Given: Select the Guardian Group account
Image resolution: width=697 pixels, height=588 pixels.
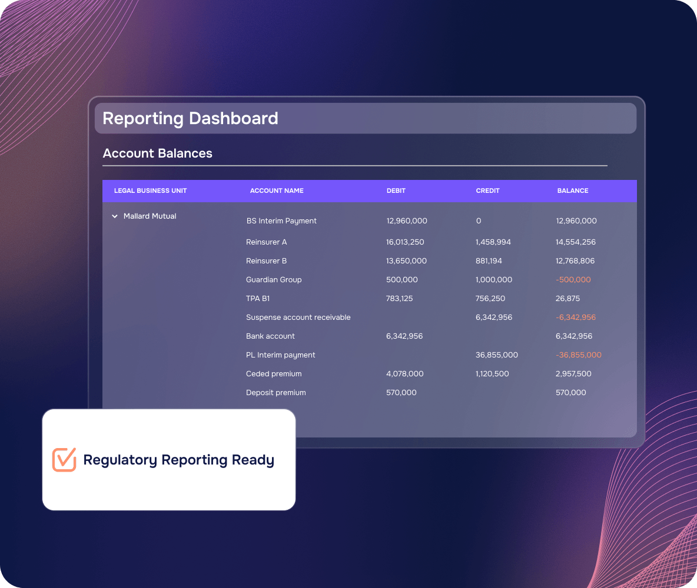Looking at the screenshot, I should click(x=274, y=280).
